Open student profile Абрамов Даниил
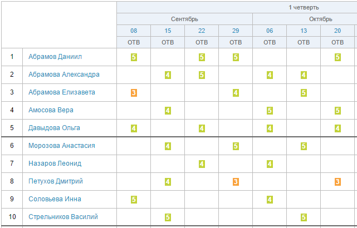This screenshot has width=357, height=228. (x=55, y=57)
